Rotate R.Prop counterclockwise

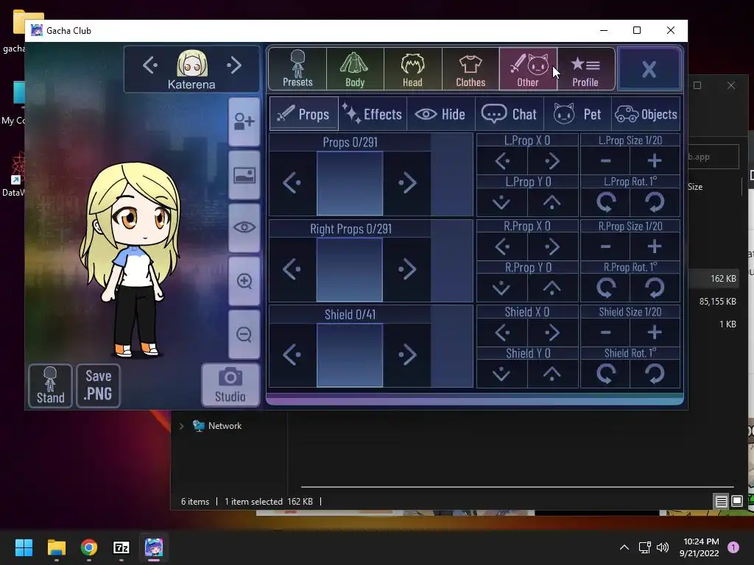click(605, 288)
